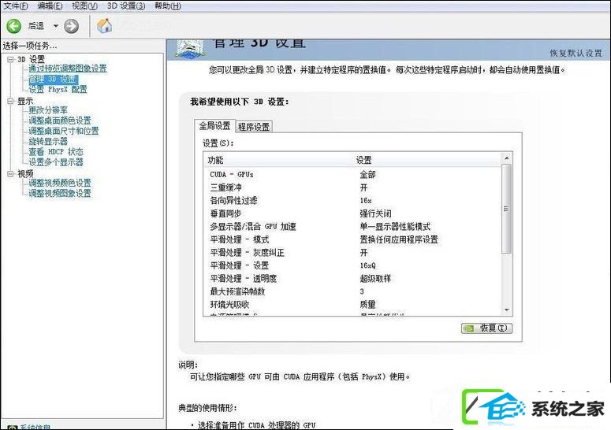Select 平滑处理 - 模式 row
Image resolution: width=611 pixels, height=430 pixels.
(352, 239)
